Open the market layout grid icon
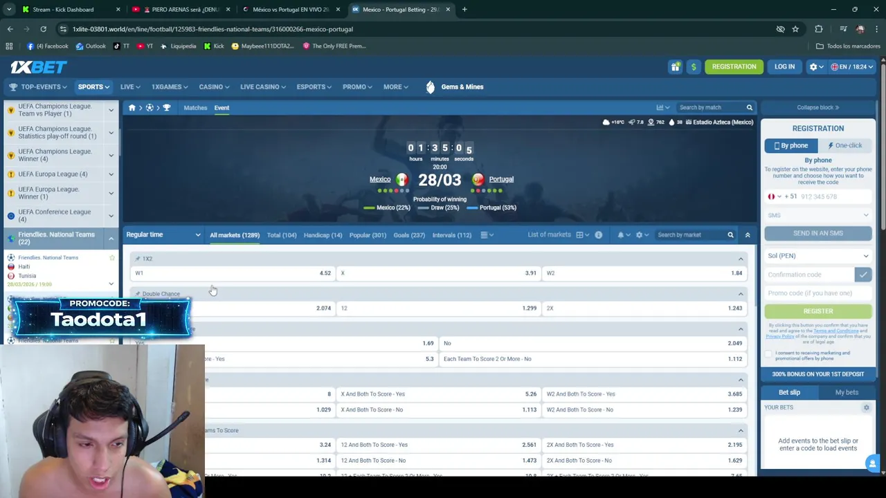The height and width of the screenshot is (498, 886). pos(579,235)
